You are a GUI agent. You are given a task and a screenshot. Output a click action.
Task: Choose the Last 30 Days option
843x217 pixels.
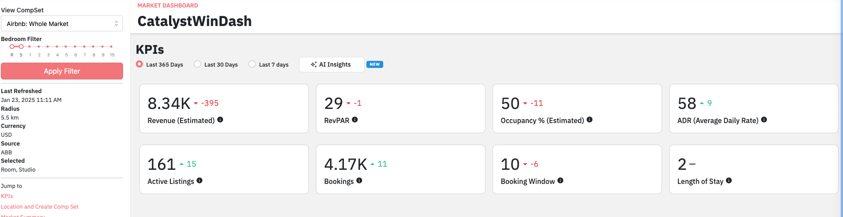click(197, 64)
